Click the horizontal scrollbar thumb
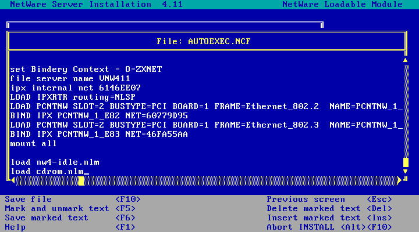Screen dimensions: 419x232 pos(81,181)
